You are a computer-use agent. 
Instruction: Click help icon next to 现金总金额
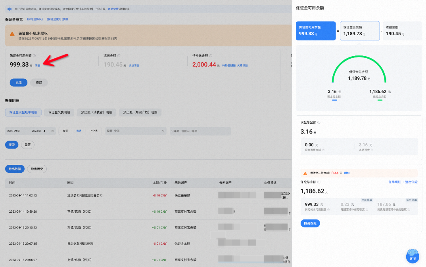click(319, 122)
